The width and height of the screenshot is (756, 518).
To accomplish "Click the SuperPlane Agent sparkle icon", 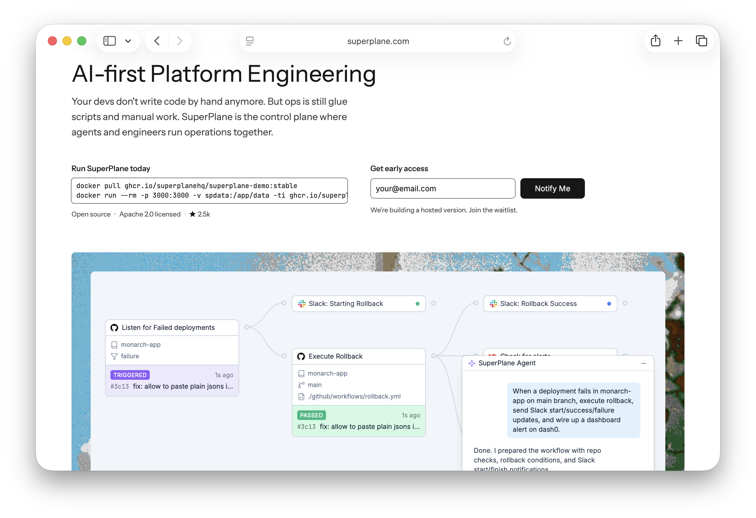I will 472,363.
